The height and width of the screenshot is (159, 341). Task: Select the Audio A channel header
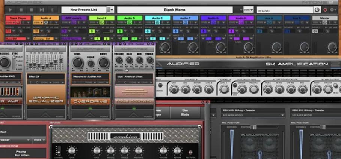coord(46,18)
